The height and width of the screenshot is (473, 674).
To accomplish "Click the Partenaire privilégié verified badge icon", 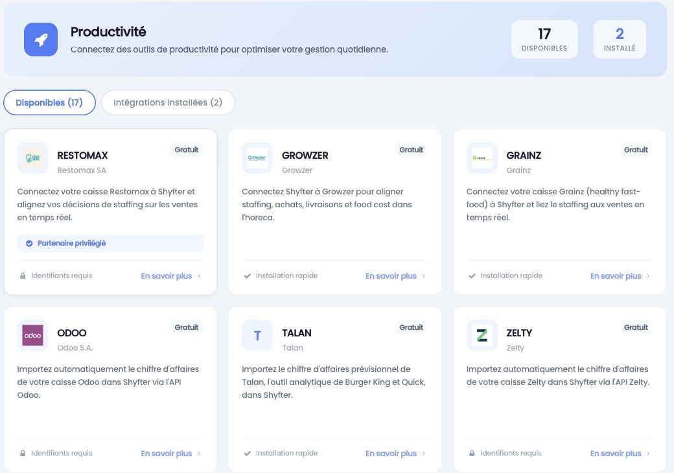I will coord(29,244).
